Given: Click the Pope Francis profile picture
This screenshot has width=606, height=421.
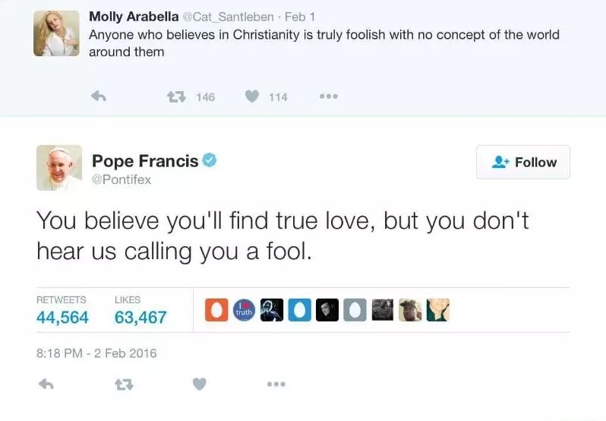Looking at the screenshot, I should tap(58, 168).
